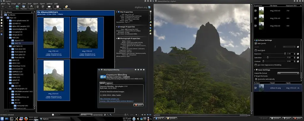This screenshot has height=121, width=304.
Task: Open the Tools menu
Action: pyautogui.click(x=29, y=4)
